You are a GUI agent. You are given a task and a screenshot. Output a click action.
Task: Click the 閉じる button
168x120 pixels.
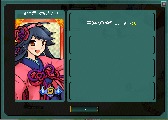(84, 109)
